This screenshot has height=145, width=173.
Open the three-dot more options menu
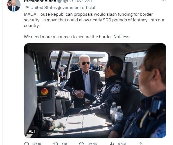coord(163,1)
